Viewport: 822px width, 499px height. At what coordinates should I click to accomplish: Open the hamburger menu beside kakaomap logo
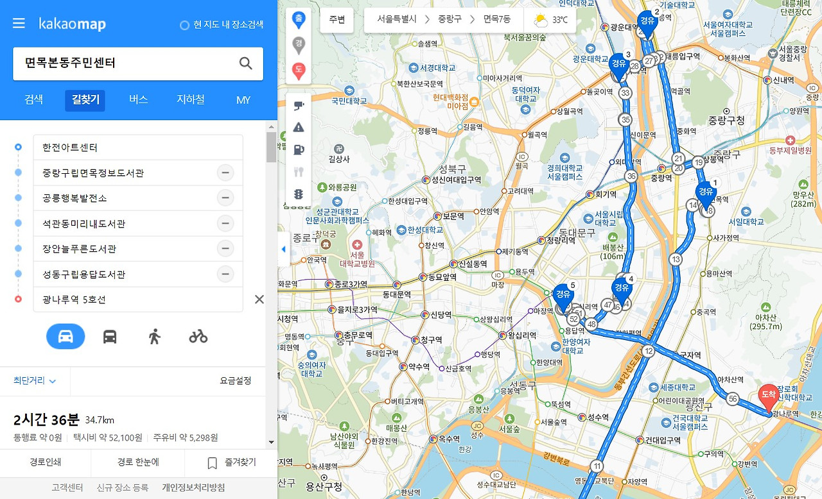19,24
